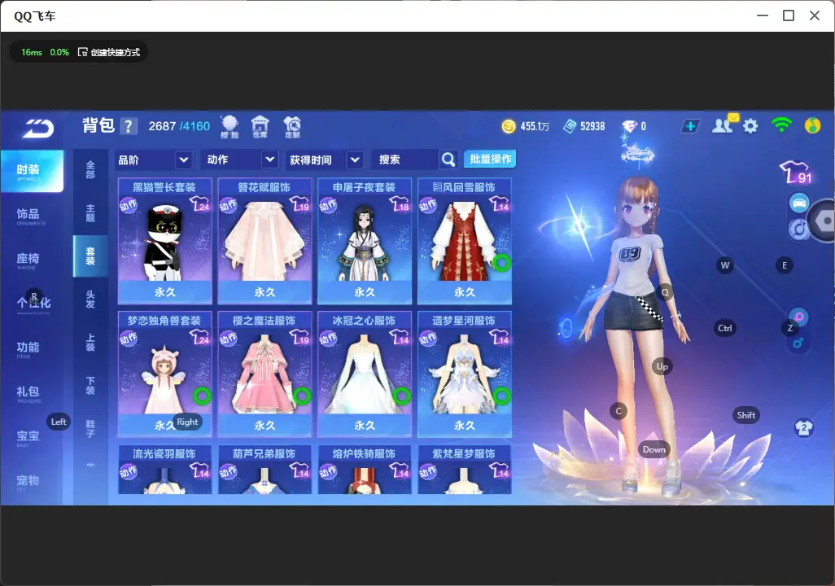835x586 pixels.
Task: Click the Up key overlay button
Action: tap(662, 366)
